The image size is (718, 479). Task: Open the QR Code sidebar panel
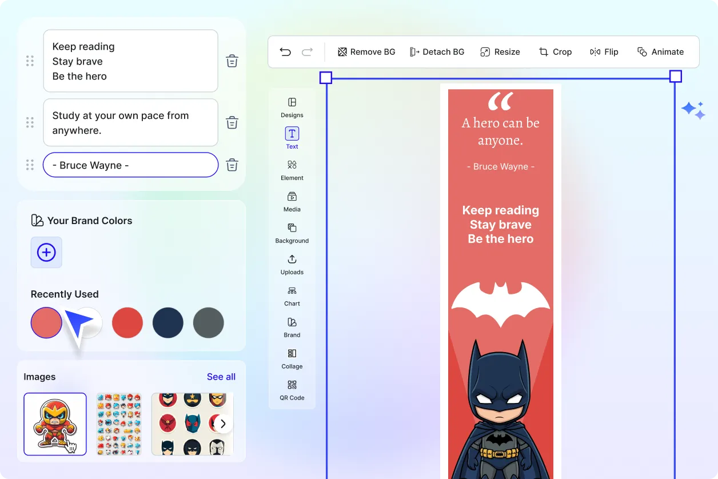292,390
